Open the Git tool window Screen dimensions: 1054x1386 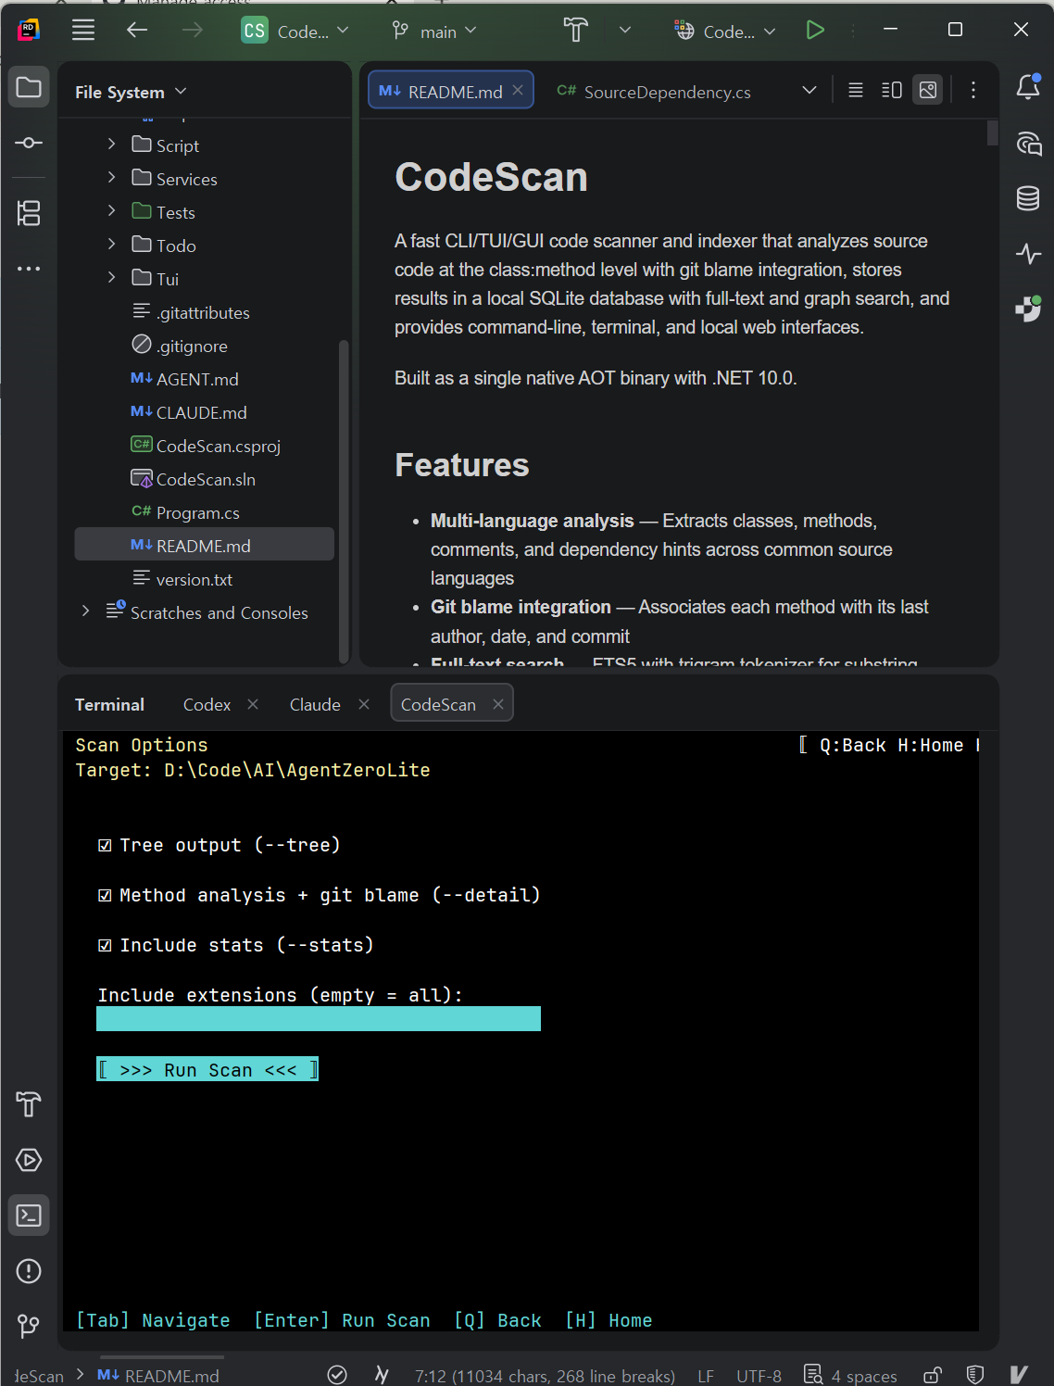pyautogui.click(x=29, y=1327)
